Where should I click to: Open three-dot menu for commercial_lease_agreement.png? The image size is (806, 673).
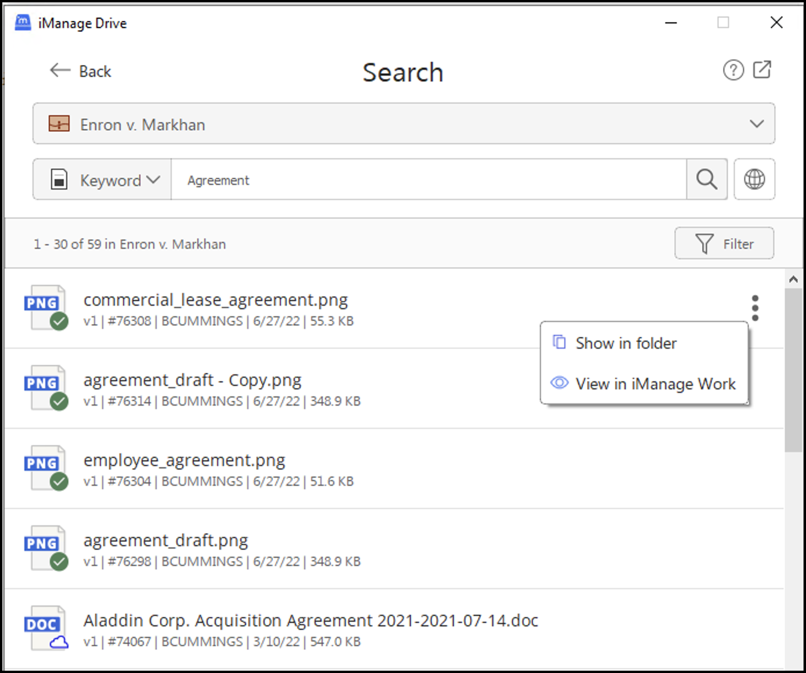755,308
